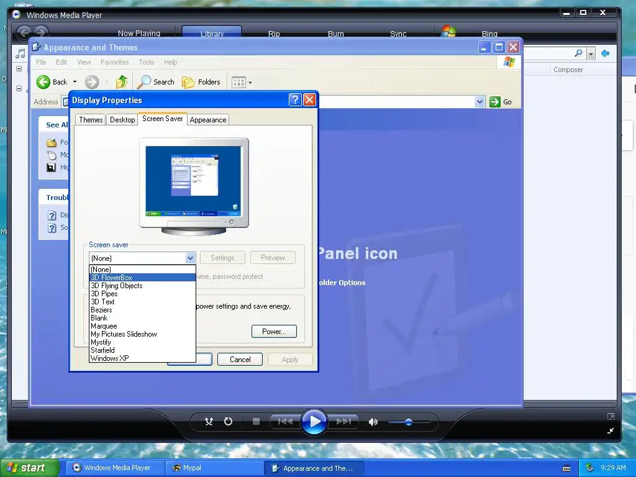
Task: Click the on-screen keyboard tray icon
Action: tap(566, 468)
